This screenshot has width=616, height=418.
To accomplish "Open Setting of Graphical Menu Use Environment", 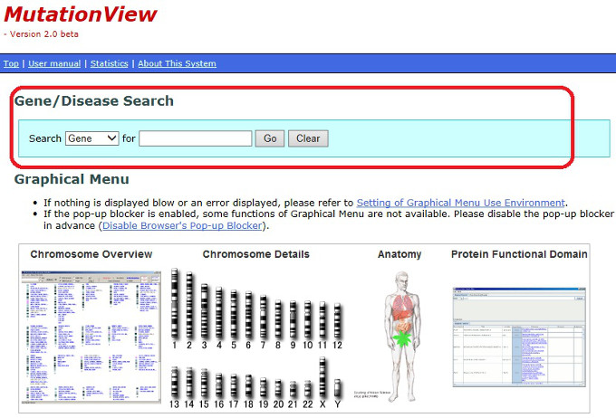I will [x=460, y=203].
